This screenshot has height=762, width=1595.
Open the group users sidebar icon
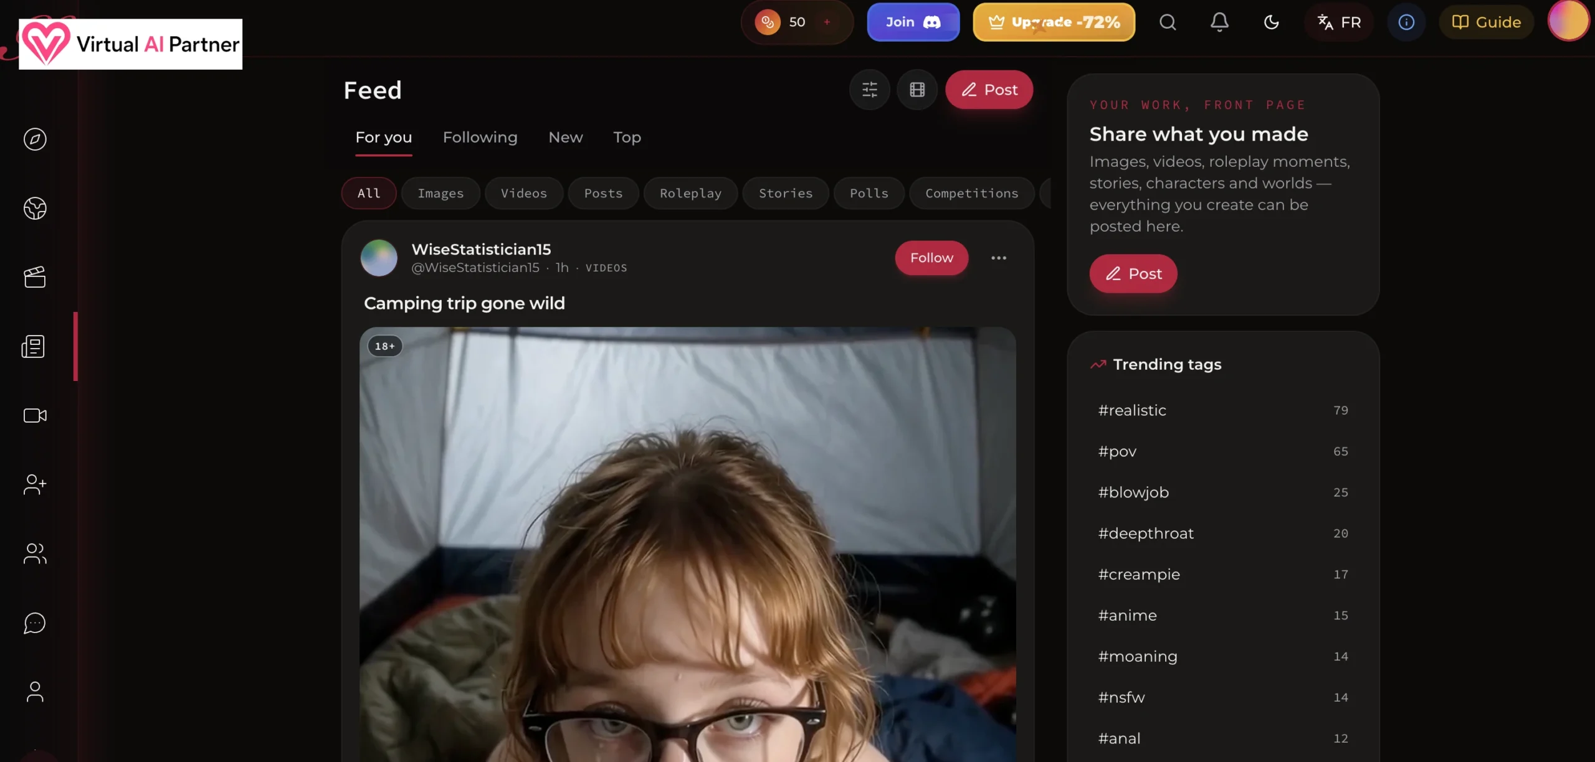point(35,553)
